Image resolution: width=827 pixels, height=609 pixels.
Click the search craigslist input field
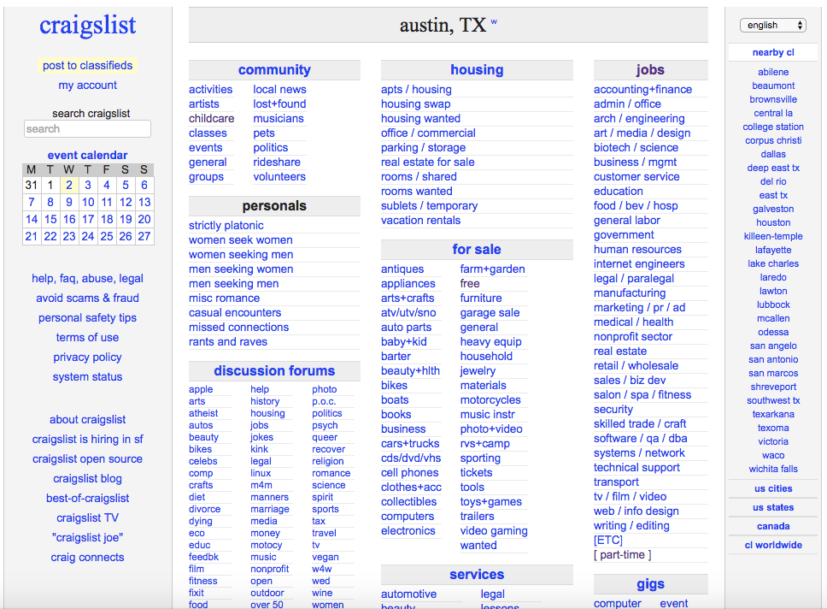coord(87,129)
